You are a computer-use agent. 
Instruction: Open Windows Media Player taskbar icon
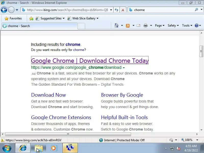(x=54, y=148)
